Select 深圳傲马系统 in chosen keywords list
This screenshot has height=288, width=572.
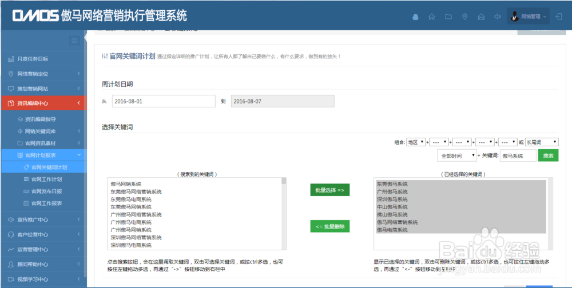[x=392, y=199]
